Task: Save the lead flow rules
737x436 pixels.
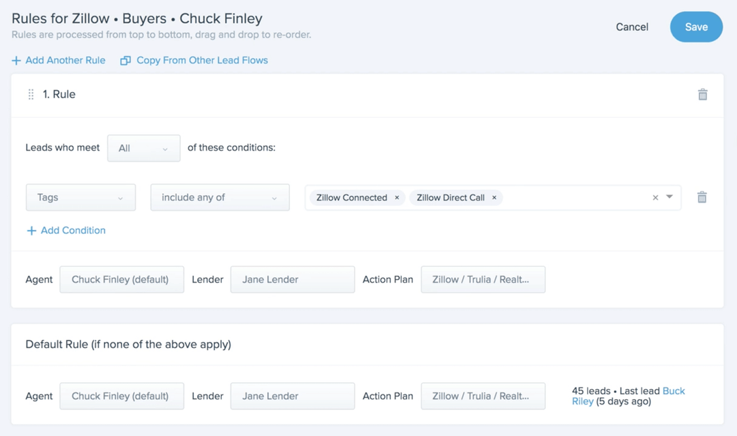Action: coord(696,27)
